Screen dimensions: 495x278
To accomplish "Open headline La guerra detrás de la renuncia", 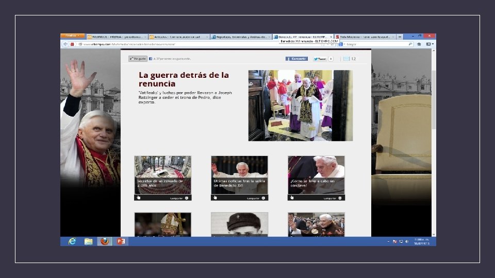I will [184, 79].
